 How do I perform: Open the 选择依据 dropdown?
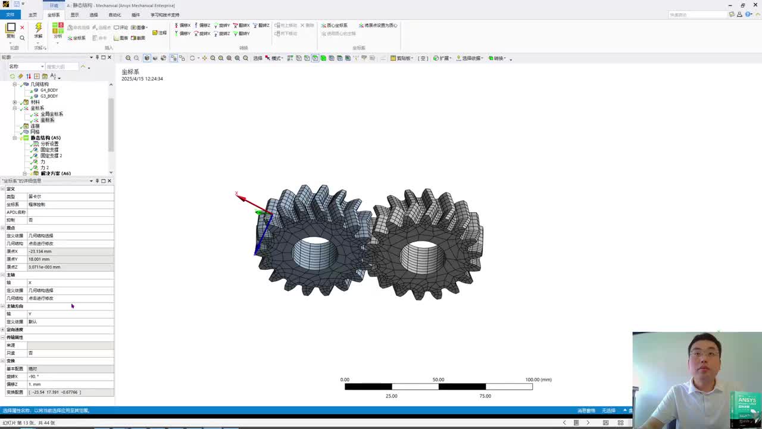point(470,58)
